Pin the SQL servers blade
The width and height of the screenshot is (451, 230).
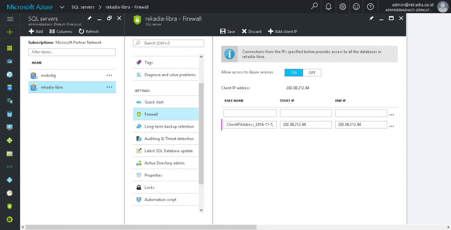click(89, 18)
